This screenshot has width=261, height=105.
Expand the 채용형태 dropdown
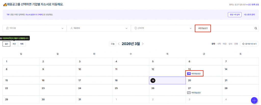coord(99,28)
